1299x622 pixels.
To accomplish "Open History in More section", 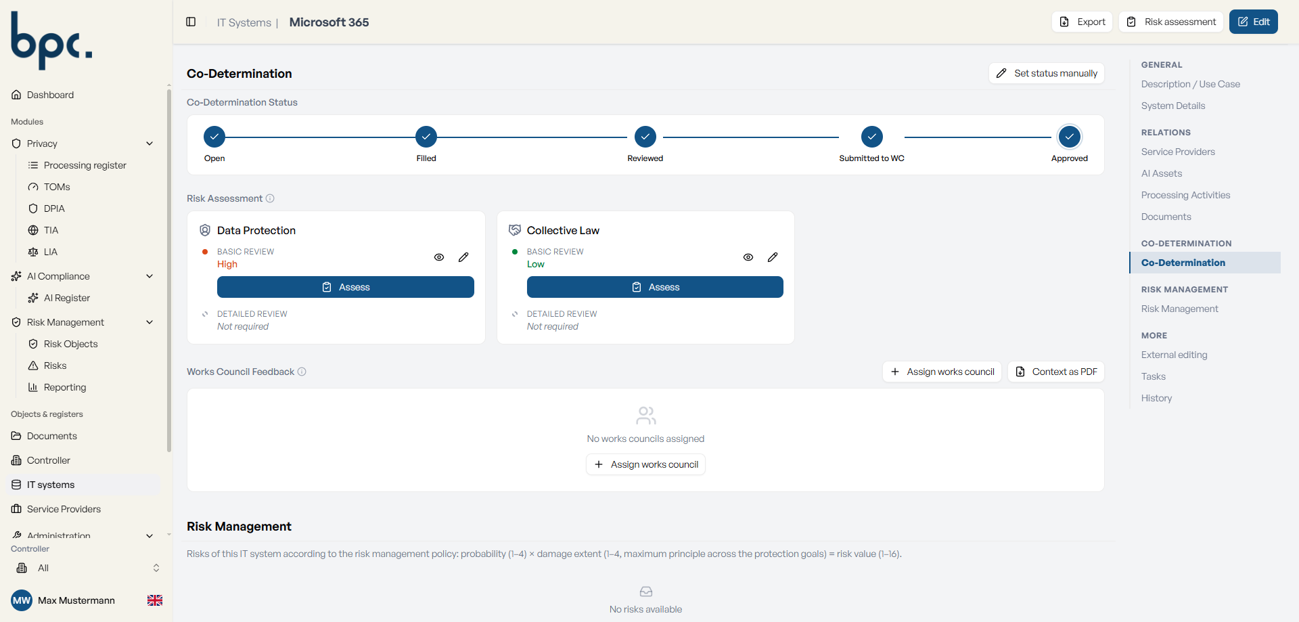I will (1156, 398).
